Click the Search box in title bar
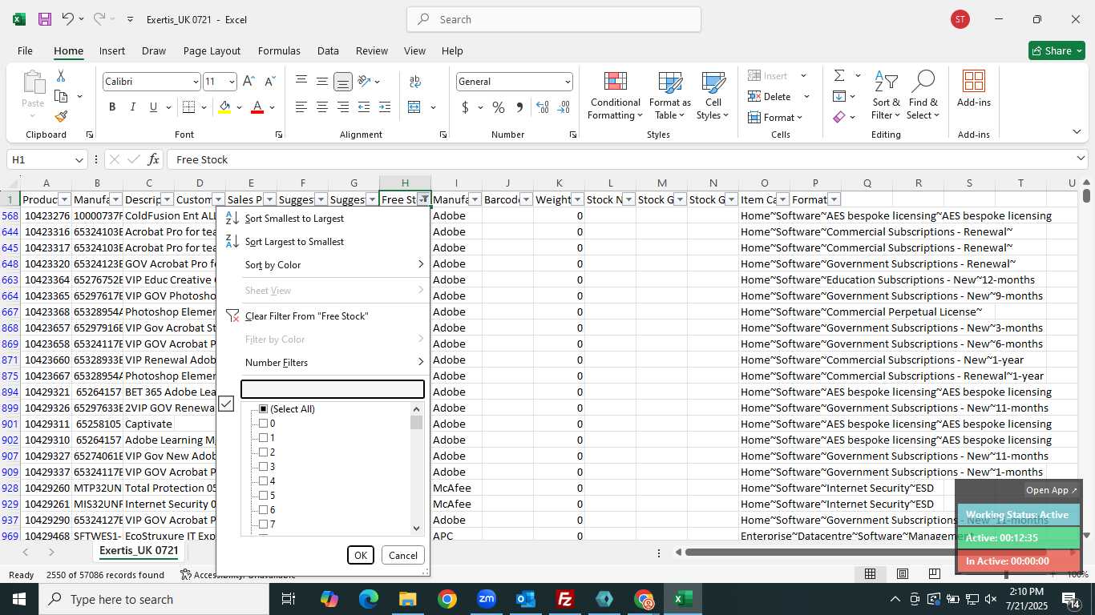Viewport: 1095px width, 615px height. (x=554, y=19)
